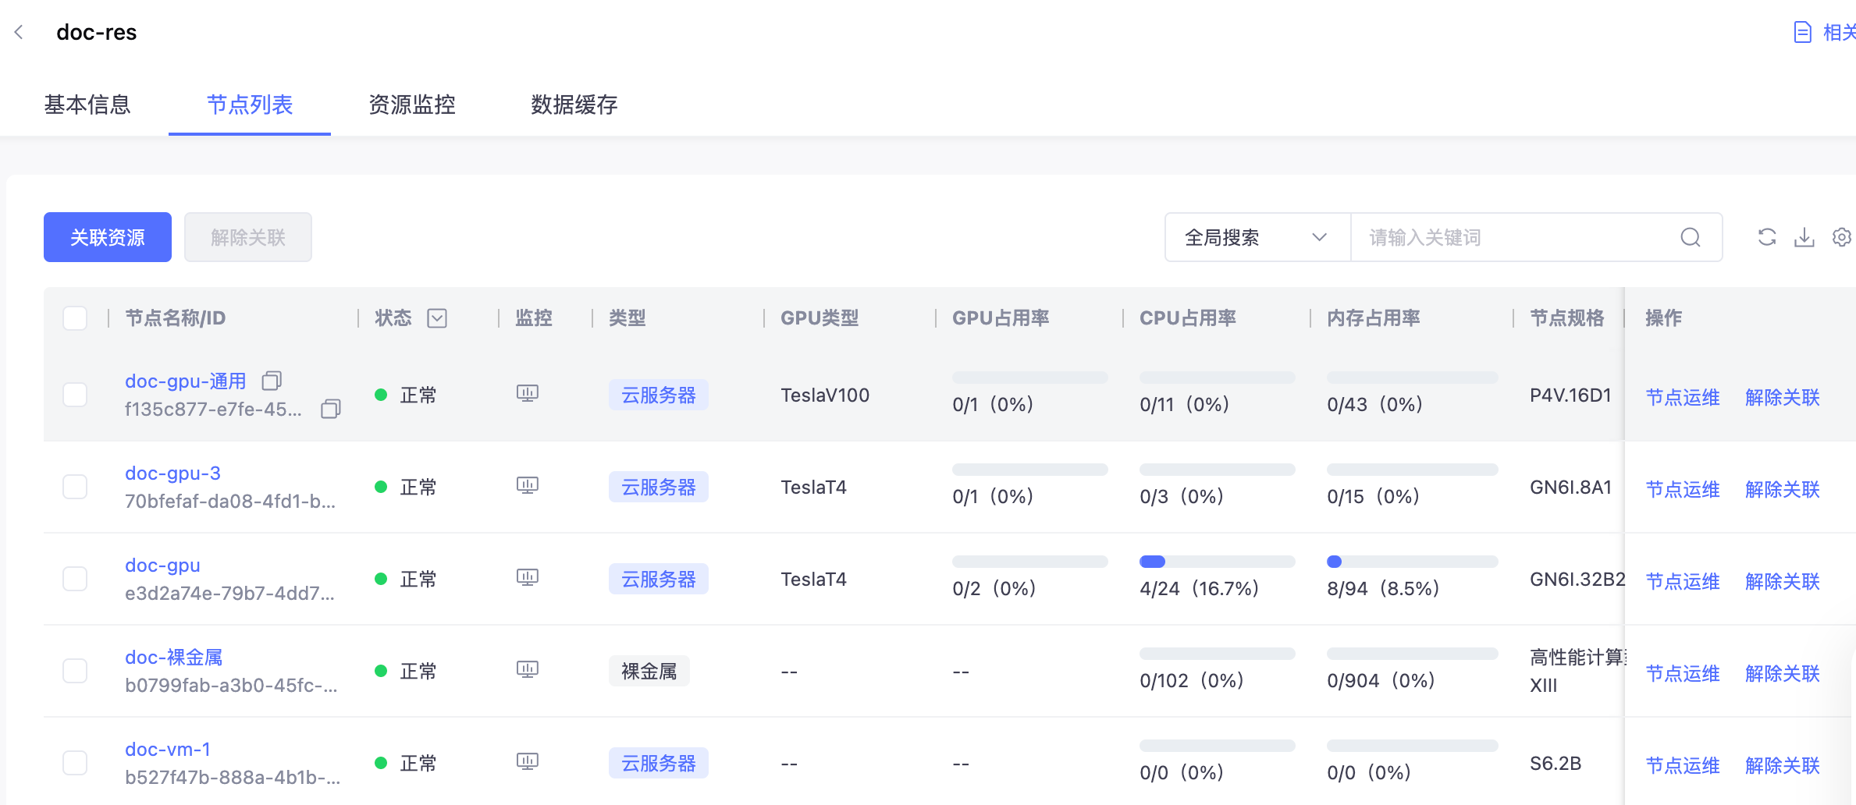
Task: Open the 资源监控 tab
Action: tap(412, 105)
